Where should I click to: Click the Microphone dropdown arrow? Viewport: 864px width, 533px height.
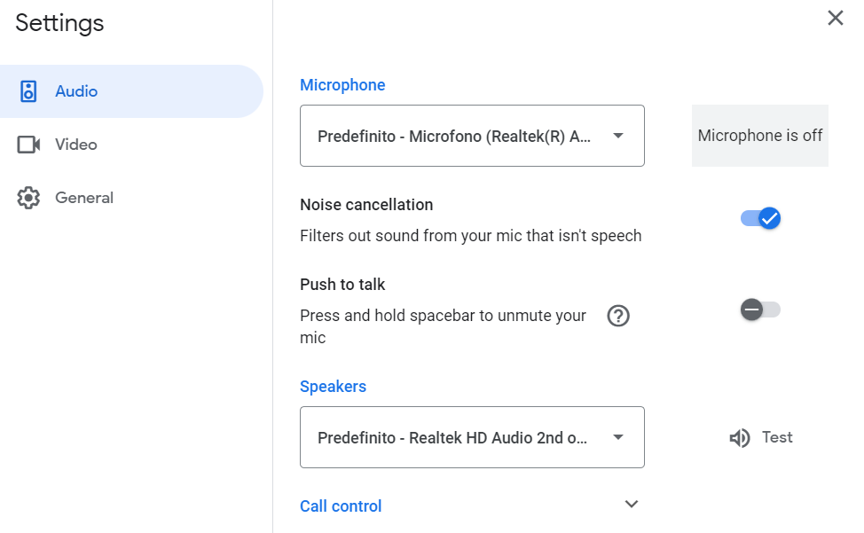pos(618,136)
